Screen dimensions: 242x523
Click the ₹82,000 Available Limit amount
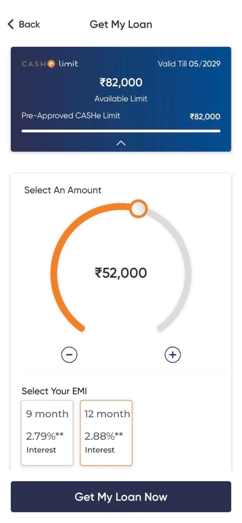pyautogui.click(x=121, y=82)
